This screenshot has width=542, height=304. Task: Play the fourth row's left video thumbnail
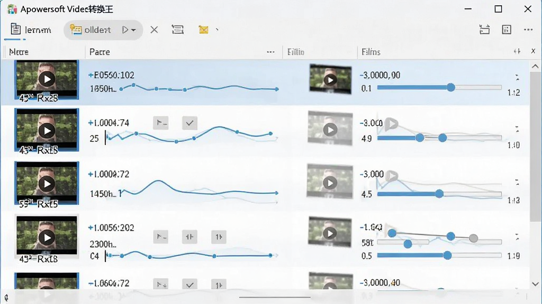pos(47,237)
